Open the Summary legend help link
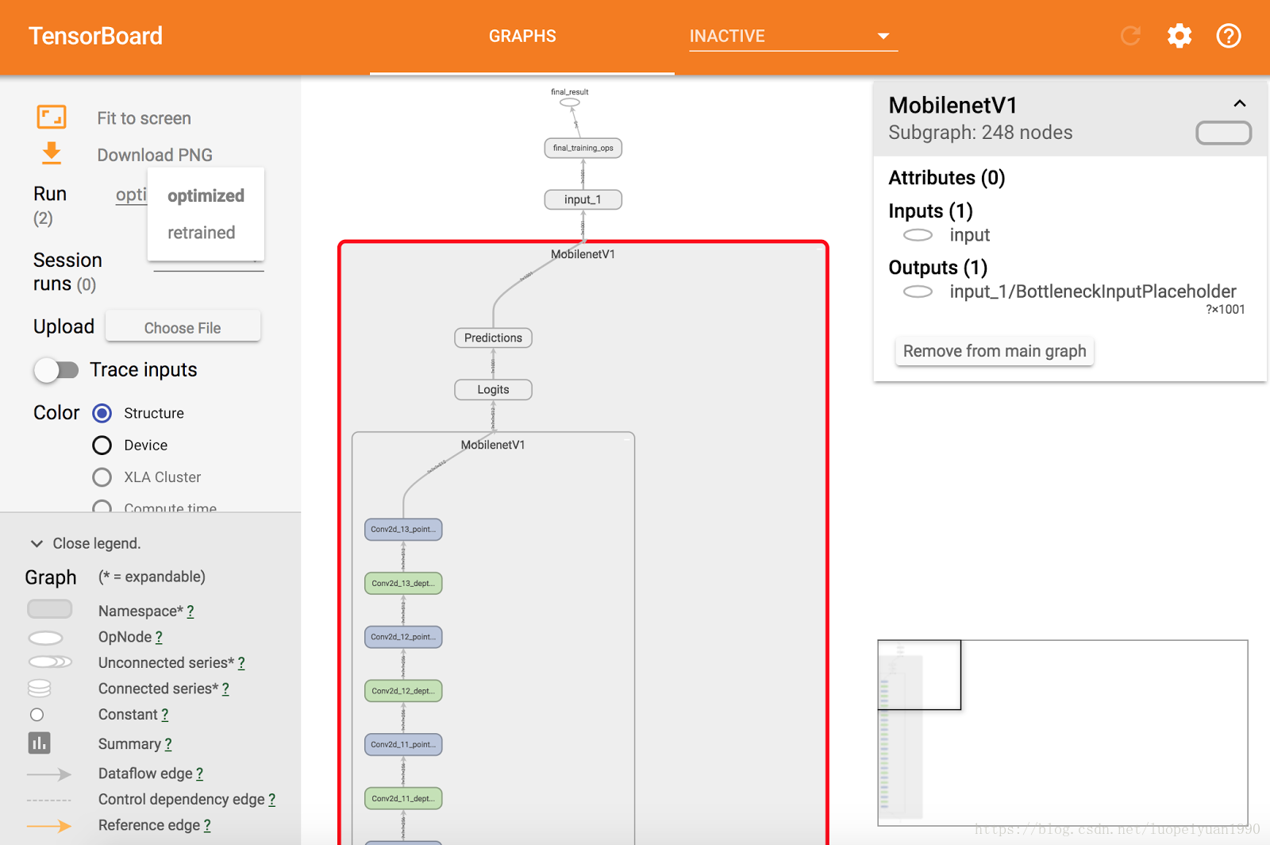The image size is (1270, 845). pyautogui.click(x=168, y=744)
